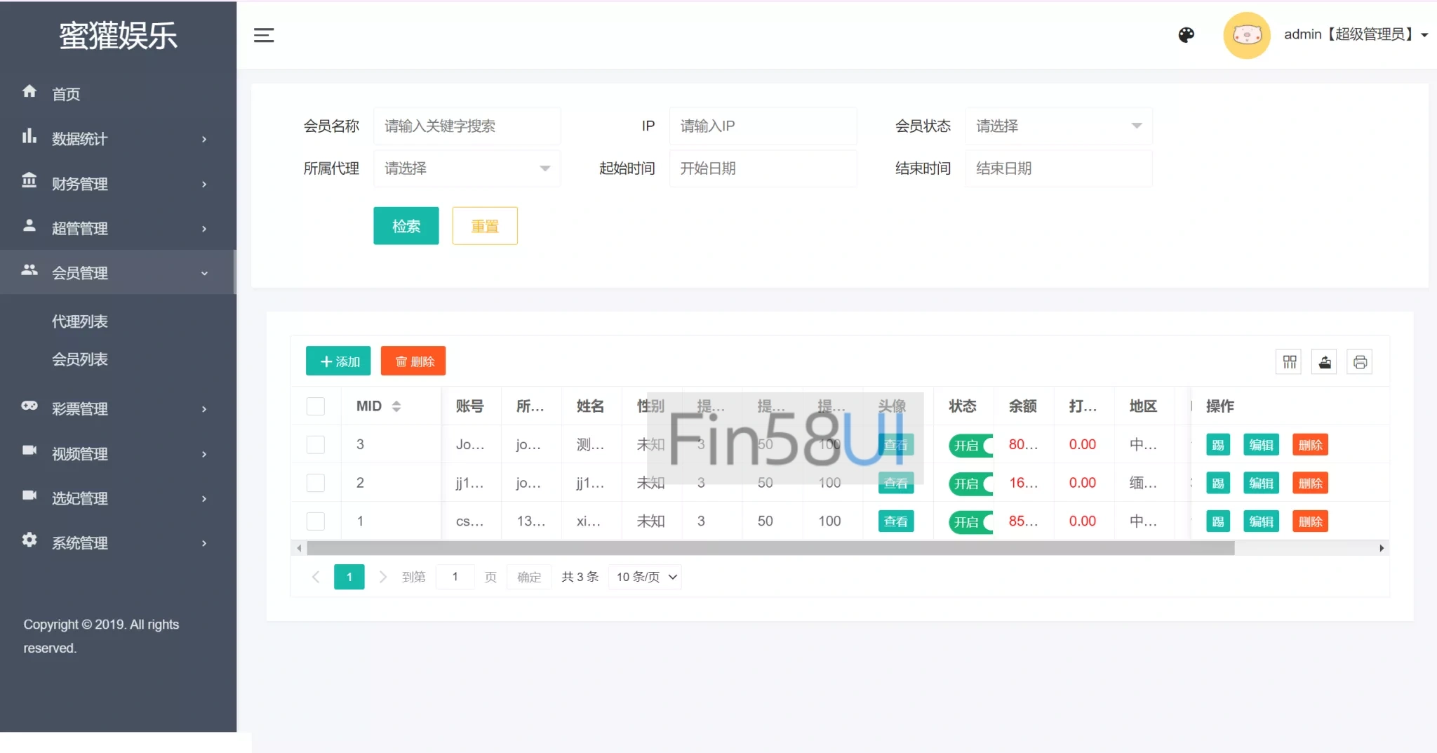The width and height of the screenshot is (1437, 753).
Task: Click the kick button for MID 3
Action: click(1218, 445)
